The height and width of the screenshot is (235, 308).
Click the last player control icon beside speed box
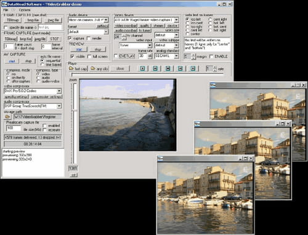coord(193,68)
